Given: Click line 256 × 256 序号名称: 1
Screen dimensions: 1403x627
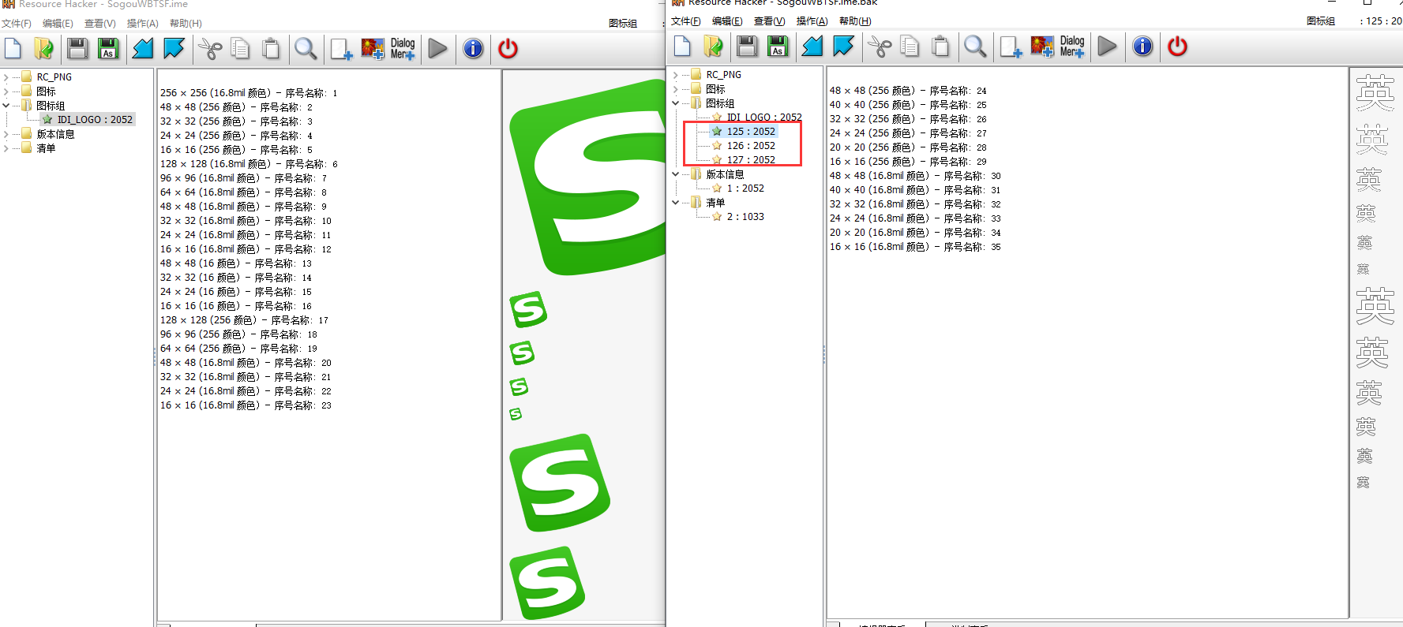Looking at the screenshot, I should (x=249, y=93).
